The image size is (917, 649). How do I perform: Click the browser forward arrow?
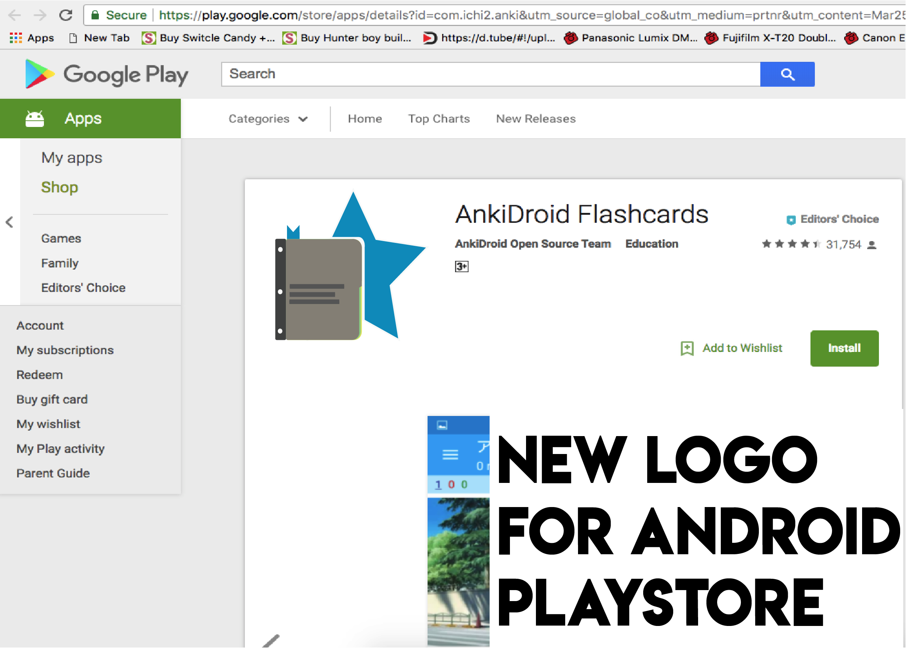point(40,16)
